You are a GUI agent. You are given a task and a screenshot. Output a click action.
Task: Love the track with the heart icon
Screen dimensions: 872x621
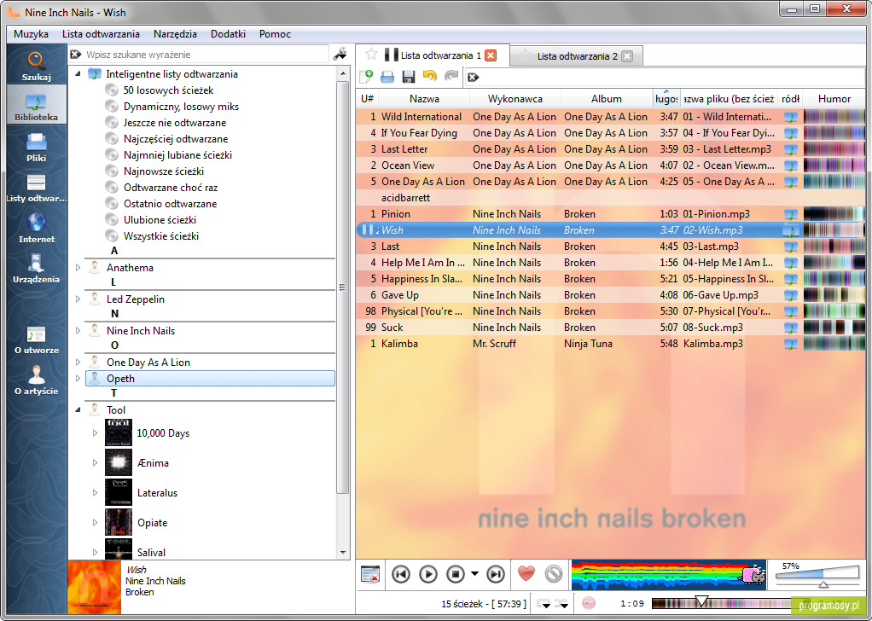click(526, 573)
